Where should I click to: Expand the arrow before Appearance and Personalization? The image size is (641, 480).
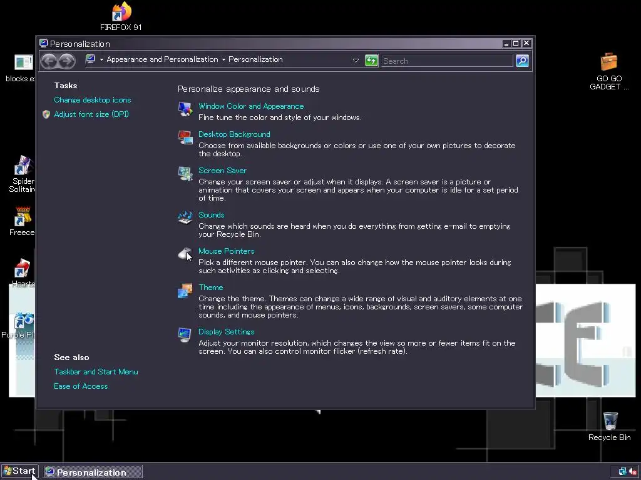101,59
